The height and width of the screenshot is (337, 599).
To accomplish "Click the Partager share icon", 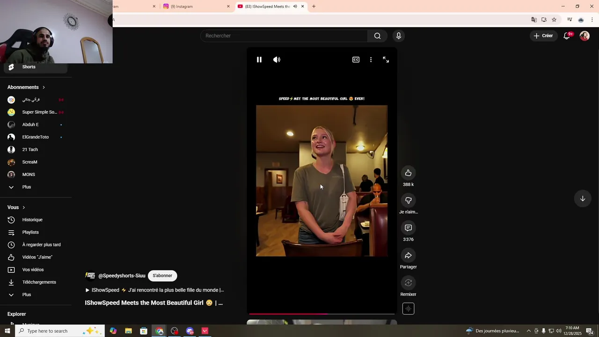I will click(408, 255).
